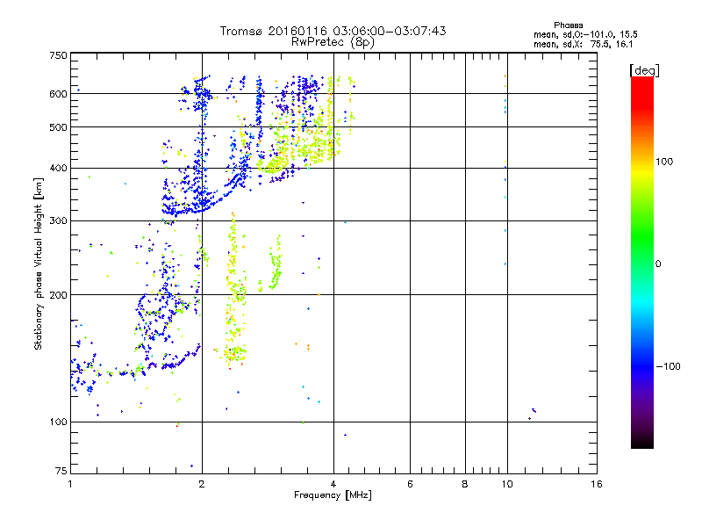This screenshot has width=702, height=527.
Task: Click the 'mean, sd,O:-101.0, 15.5' statistics line
Action: pyautogui.click(x=585, y=34)
